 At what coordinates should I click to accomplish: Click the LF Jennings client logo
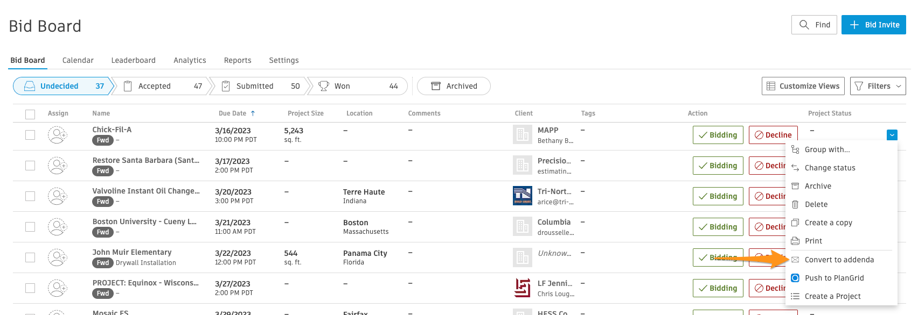point(522,288)
